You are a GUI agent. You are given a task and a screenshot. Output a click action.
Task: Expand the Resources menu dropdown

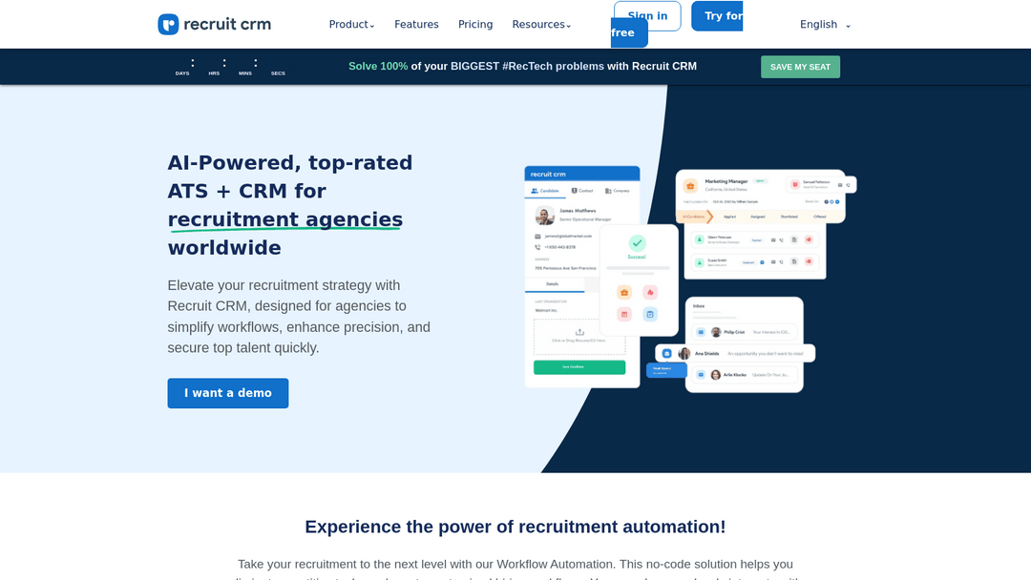(541, 24)
